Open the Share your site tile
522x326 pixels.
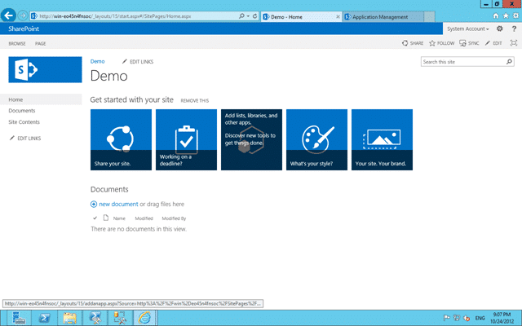pos(121,139)
